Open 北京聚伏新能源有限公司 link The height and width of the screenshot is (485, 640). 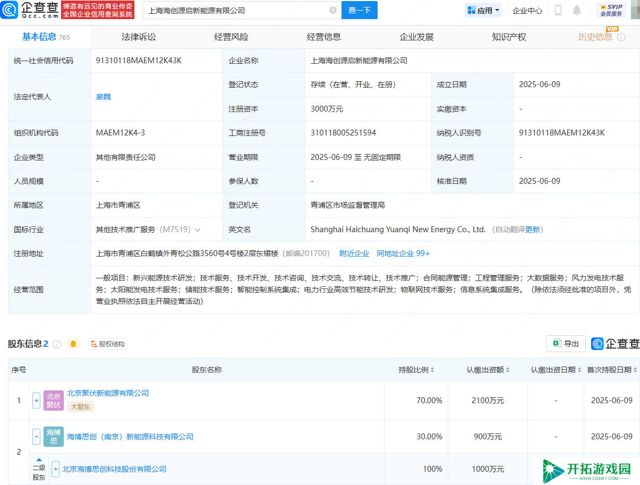coord(108,393)
